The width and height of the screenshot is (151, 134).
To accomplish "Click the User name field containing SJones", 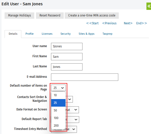I will point(67,47).
